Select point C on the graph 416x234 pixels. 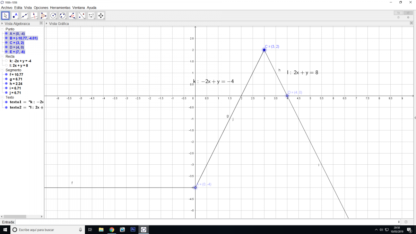tap(264, 50)
